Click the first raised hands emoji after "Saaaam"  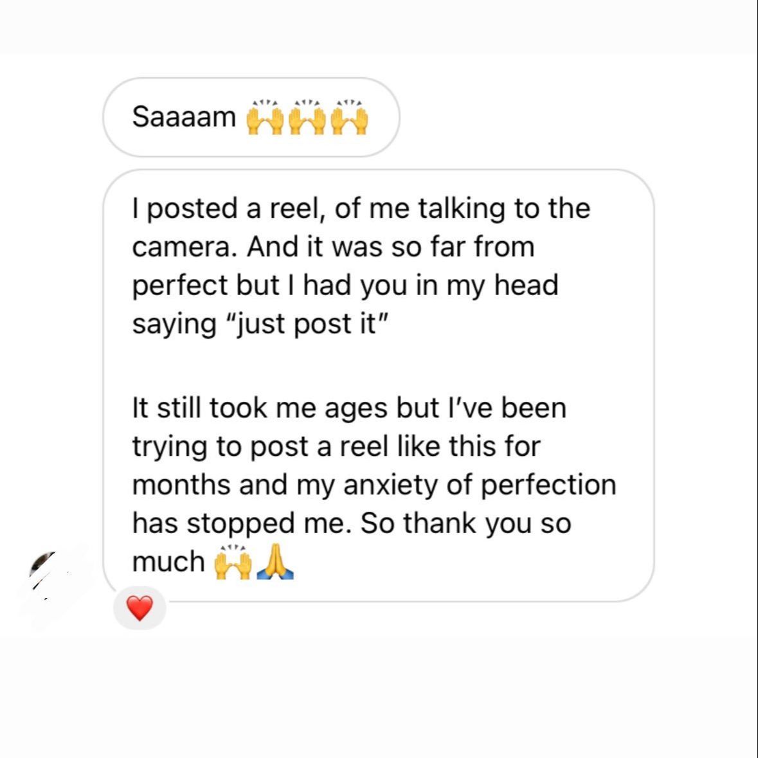[x=265, y=118]
